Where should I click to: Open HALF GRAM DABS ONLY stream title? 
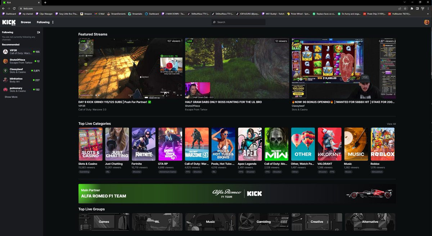223,102
